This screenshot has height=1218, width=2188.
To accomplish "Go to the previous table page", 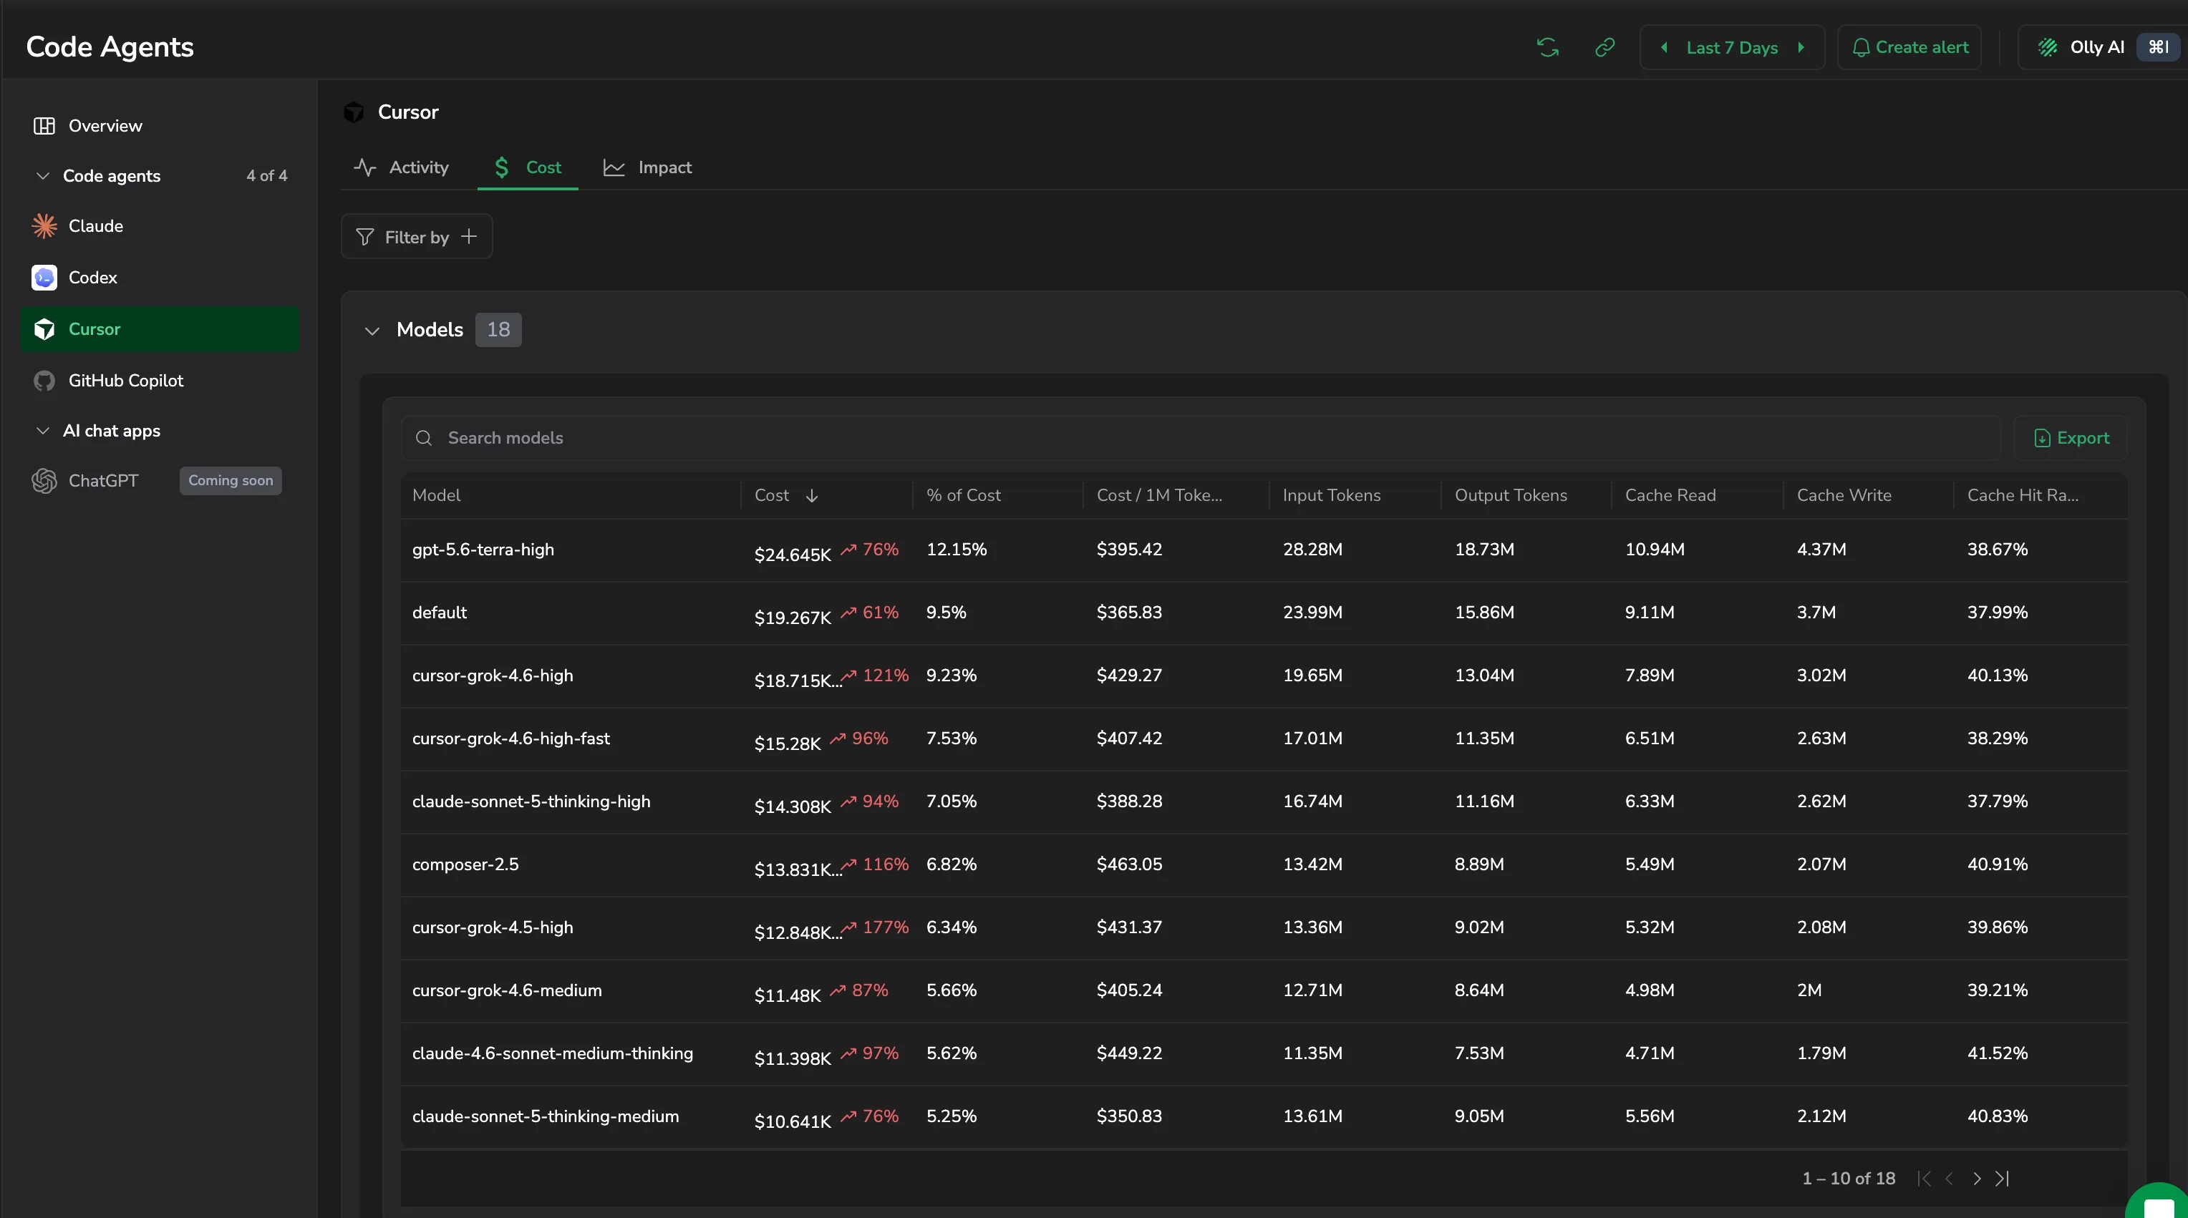I will (x=1950, y=1178).
